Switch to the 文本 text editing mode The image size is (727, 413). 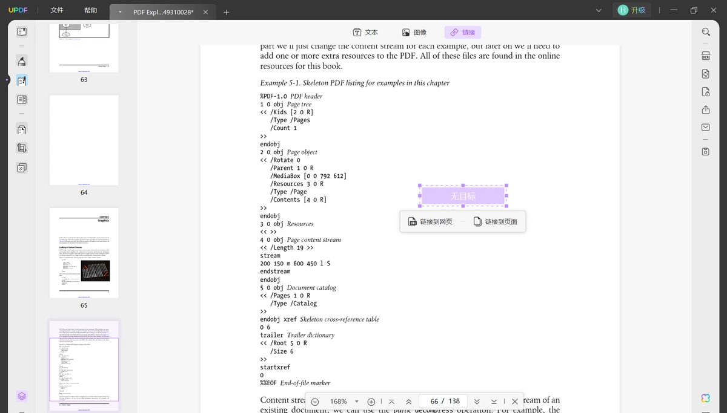pyautogui.click(x=366, y=33)
